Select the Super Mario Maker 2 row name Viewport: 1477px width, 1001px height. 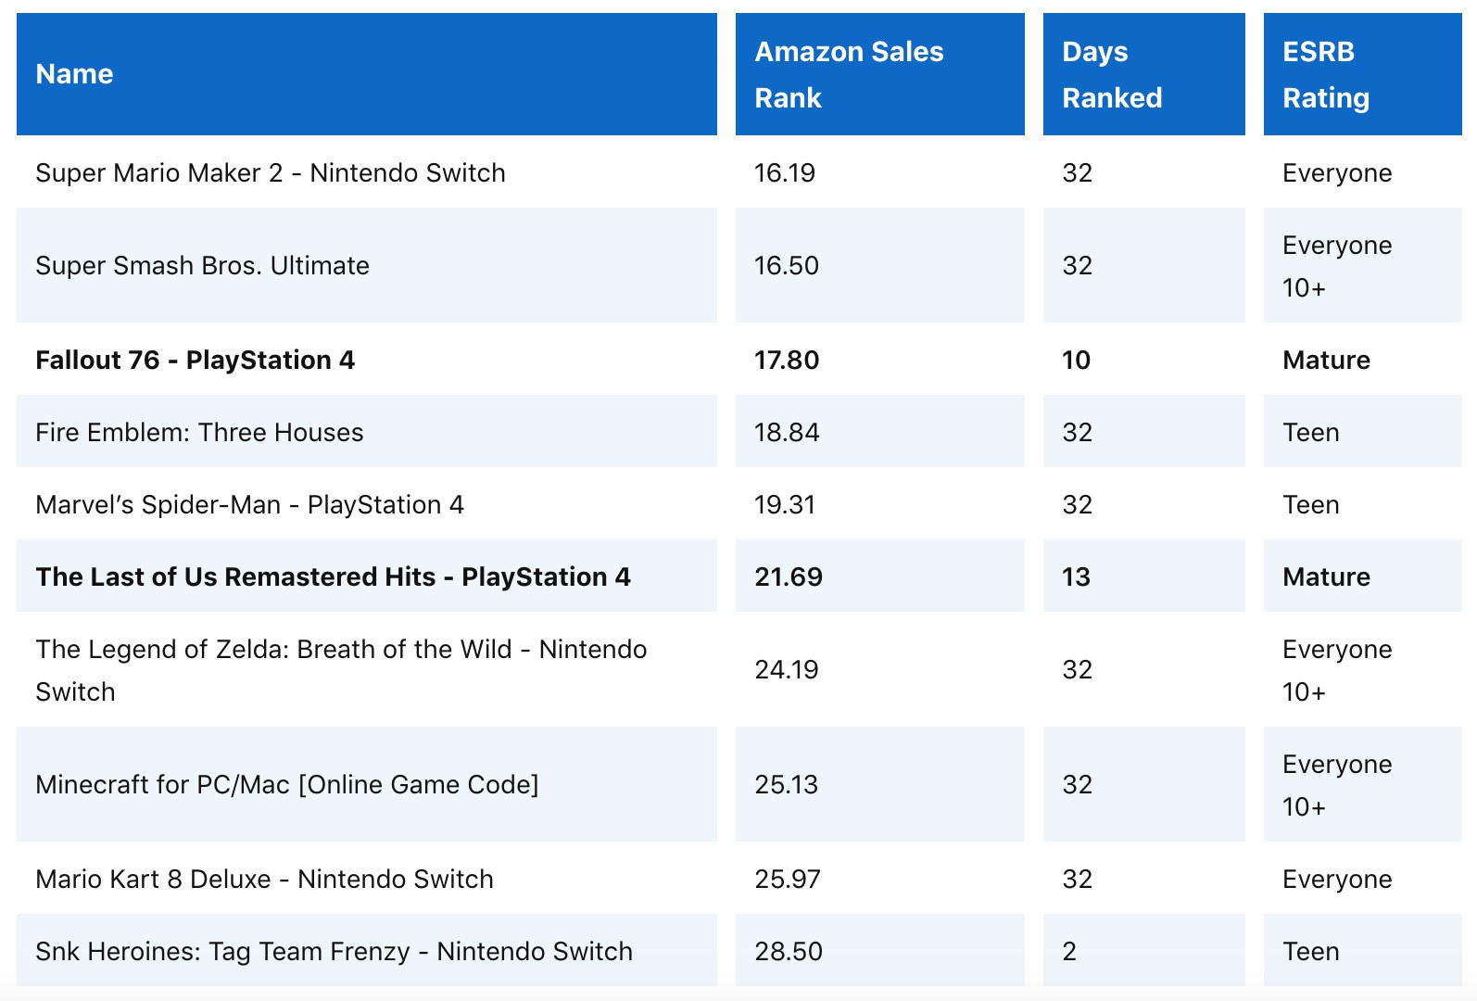[x=271, y=173]
